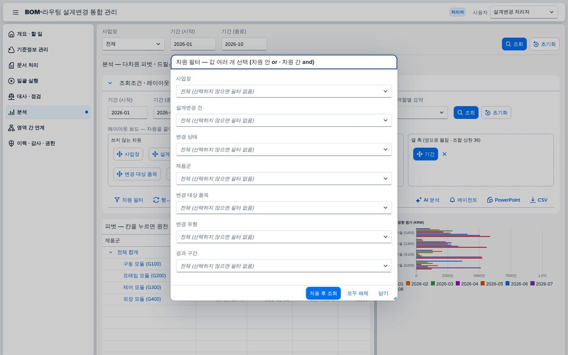Select the 외장 모듈 (G400) row
Image resolution: width=568 pixels, height=355 pixels.
point(142,299)
